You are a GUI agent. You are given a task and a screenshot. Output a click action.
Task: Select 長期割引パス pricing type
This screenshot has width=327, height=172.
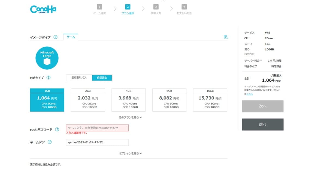(x=79, y=78)
